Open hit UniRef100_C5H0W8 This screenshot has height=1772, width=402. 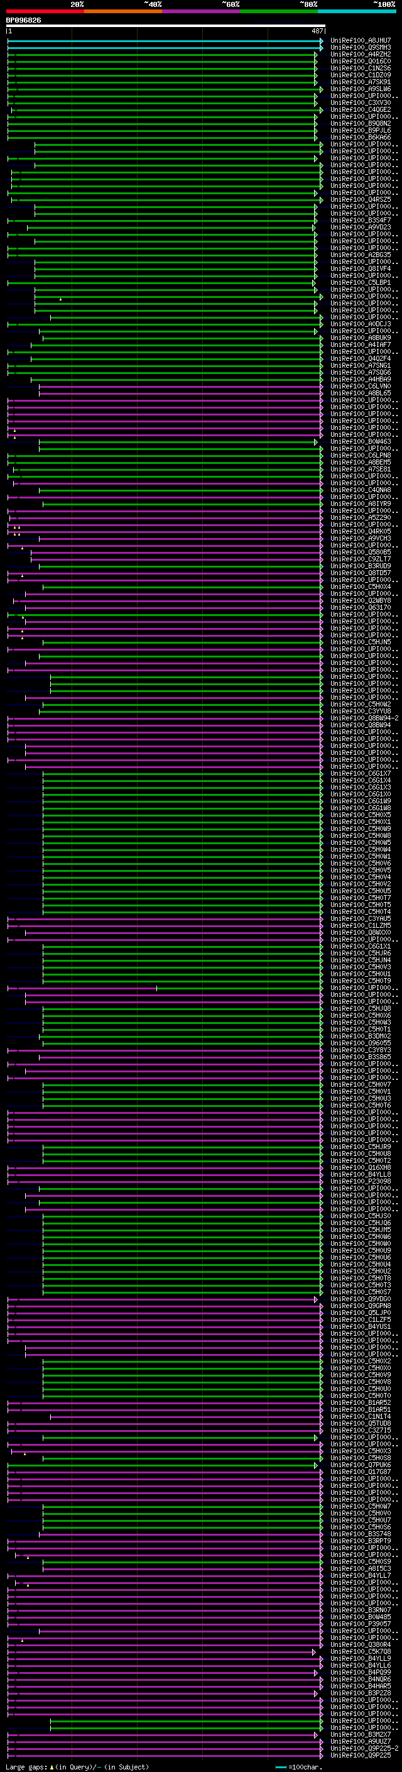click(361, 836)
